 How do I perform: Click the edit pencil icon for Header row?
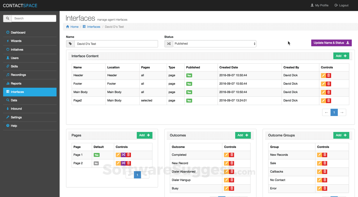[323, 75]
